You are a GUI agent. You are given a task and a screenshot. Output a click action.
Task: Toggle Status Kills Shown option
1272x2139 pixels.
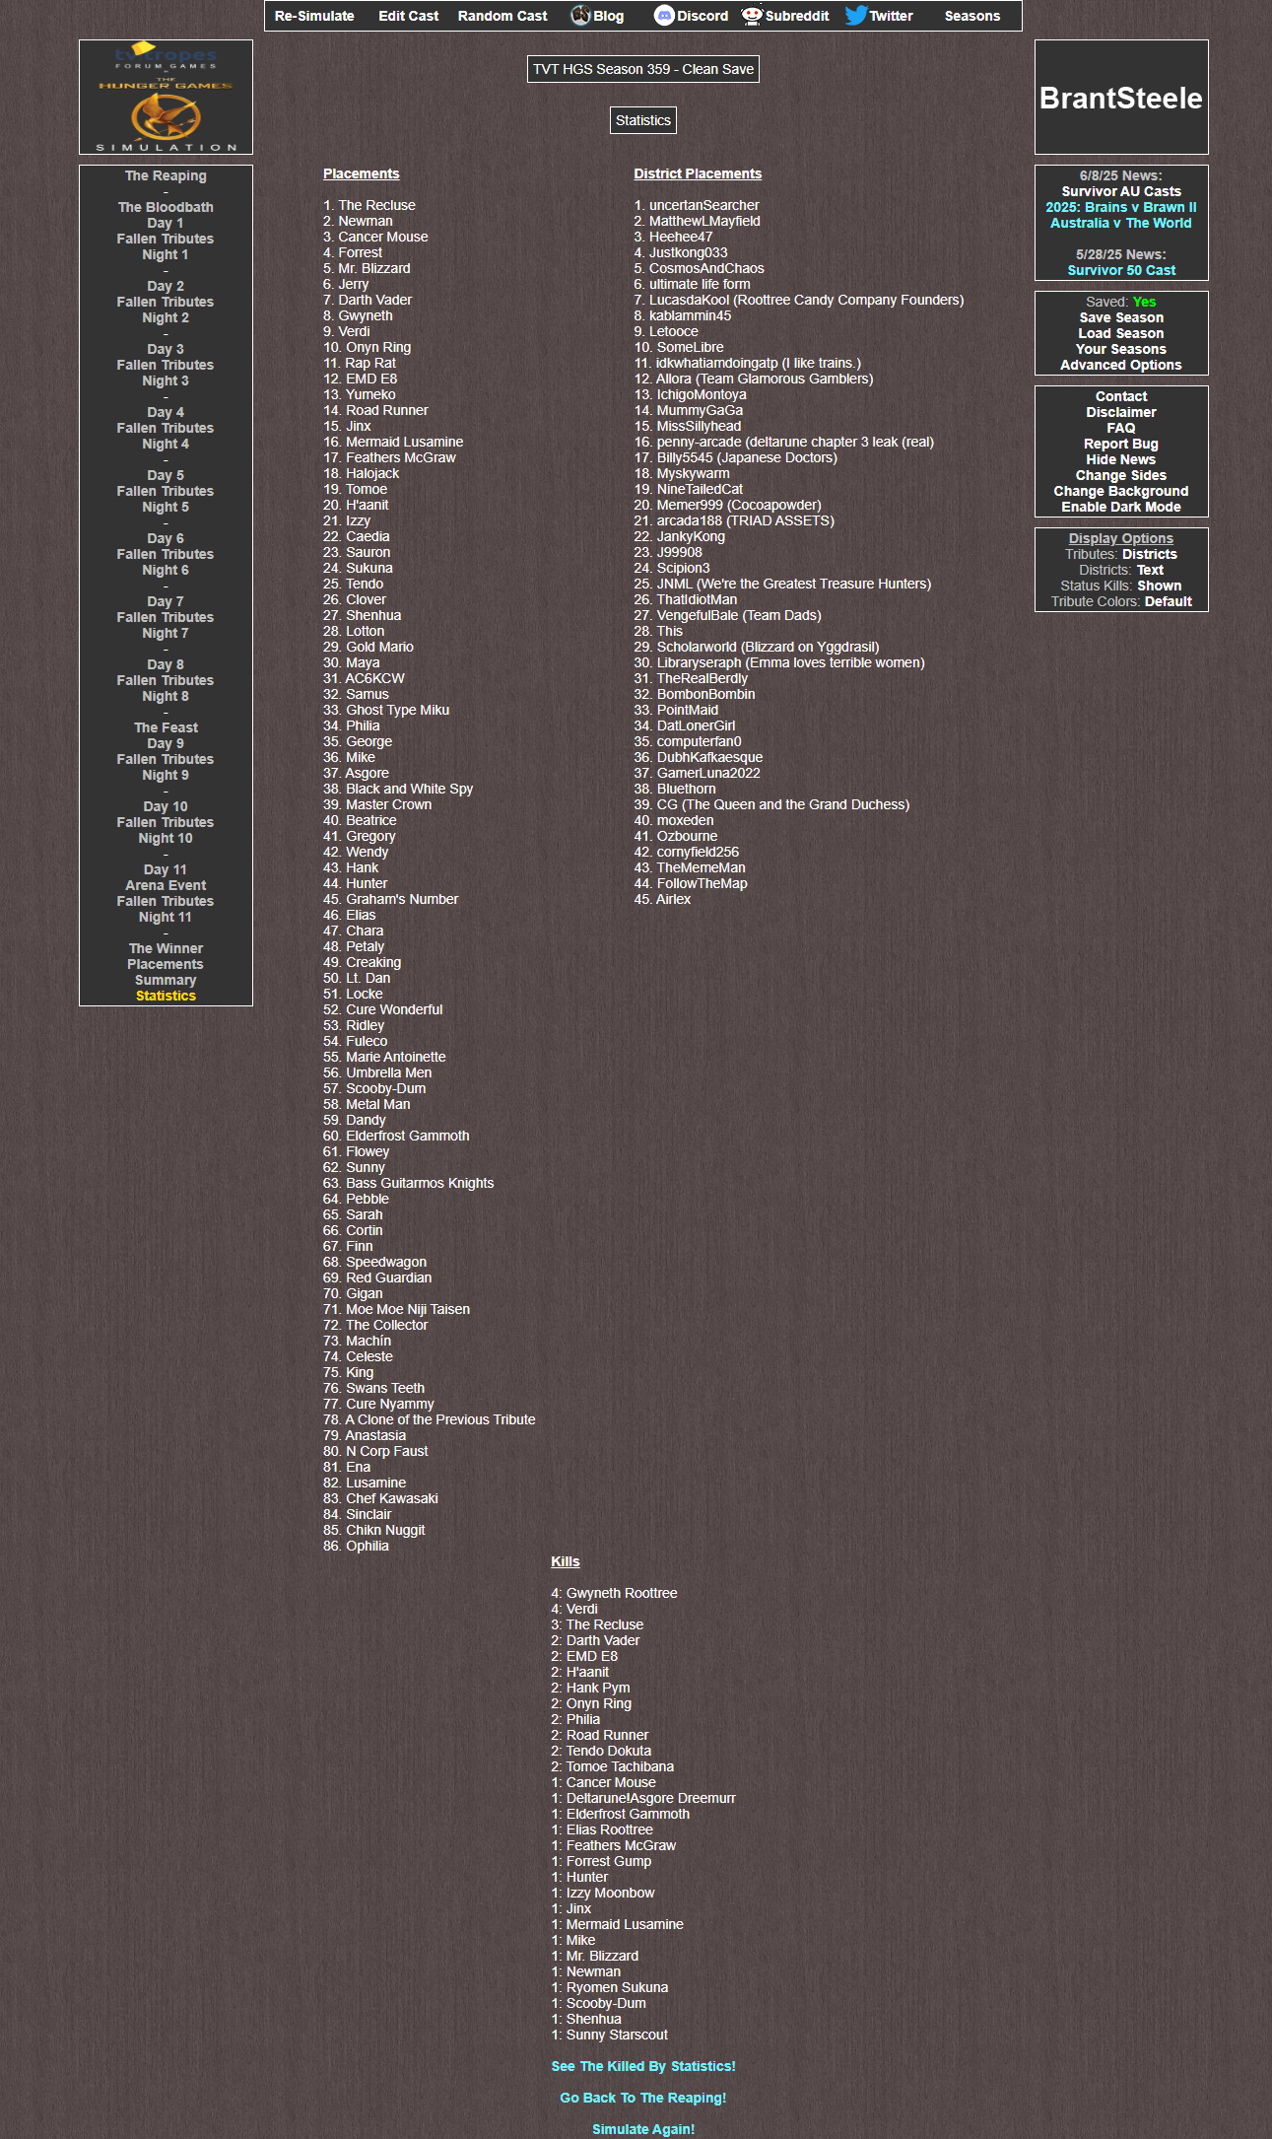pyautogui.click(x=1160, y=586)
